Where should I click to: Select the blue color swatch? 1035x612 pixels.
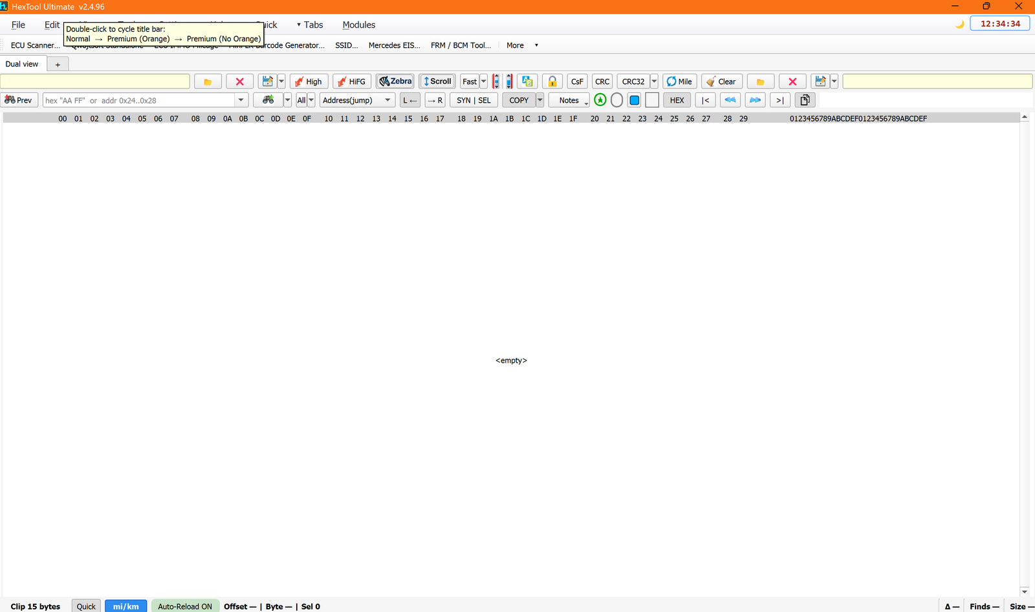click(x=635, y=100)
